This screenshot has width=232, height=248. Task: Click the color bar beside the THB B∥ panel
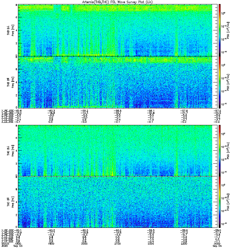pyautogui.click(x=220, y=82)
